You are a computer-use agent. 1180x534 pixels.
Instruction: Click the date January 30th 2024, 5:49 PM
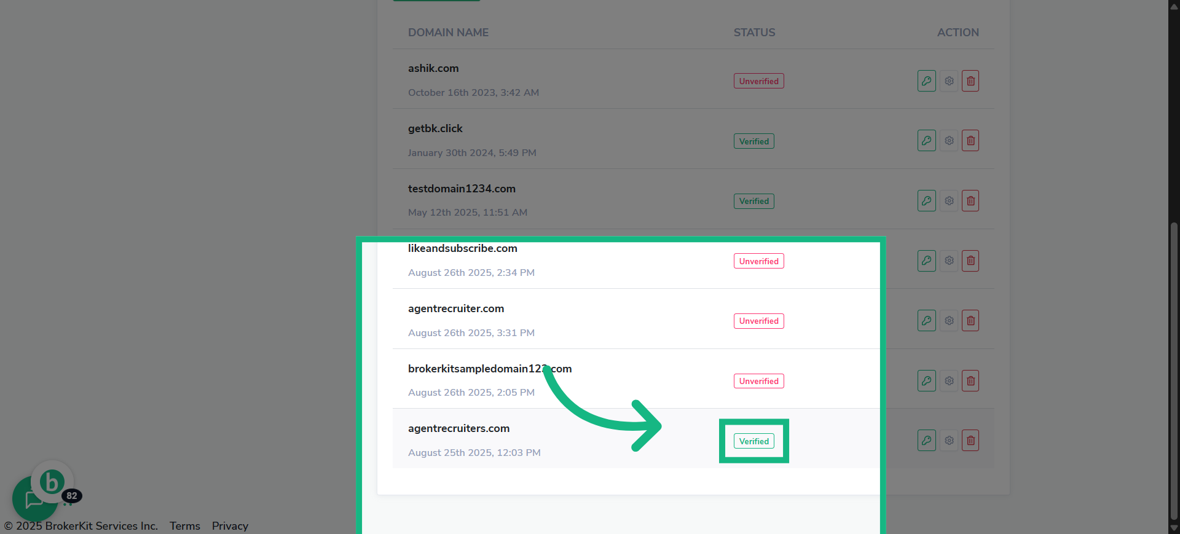coord(472,153)
